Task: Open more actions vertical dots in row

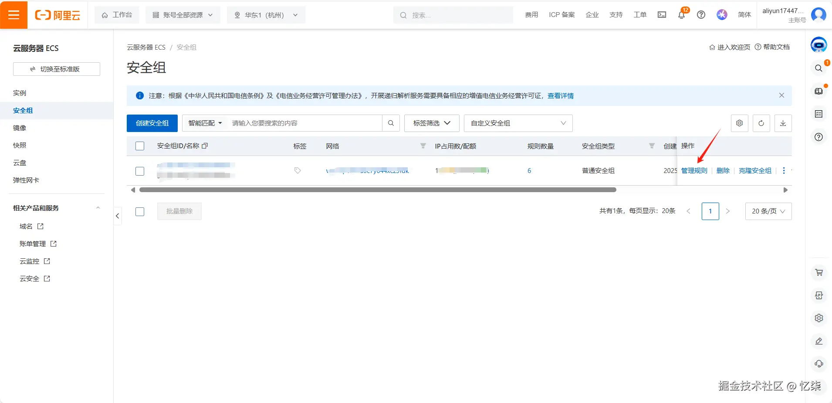Action: point(784,170)
